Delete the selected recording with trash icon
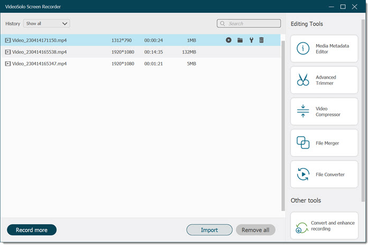Screen dimensions: 370x247 [x=261, y=40]
